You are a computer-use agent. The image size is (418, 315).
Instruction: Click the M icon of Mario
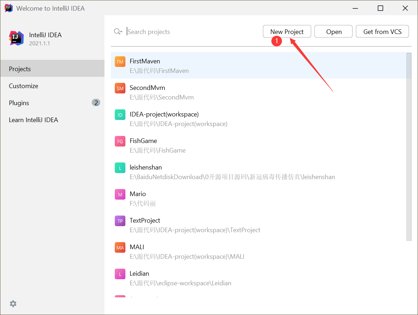(120, 194)
